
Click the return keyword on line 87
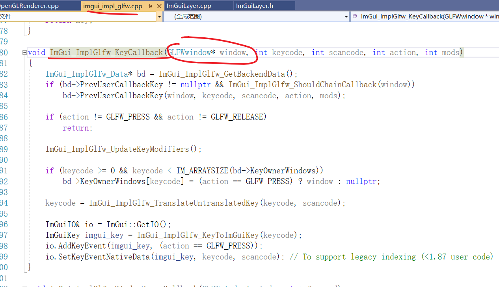[x=76, y=128]
